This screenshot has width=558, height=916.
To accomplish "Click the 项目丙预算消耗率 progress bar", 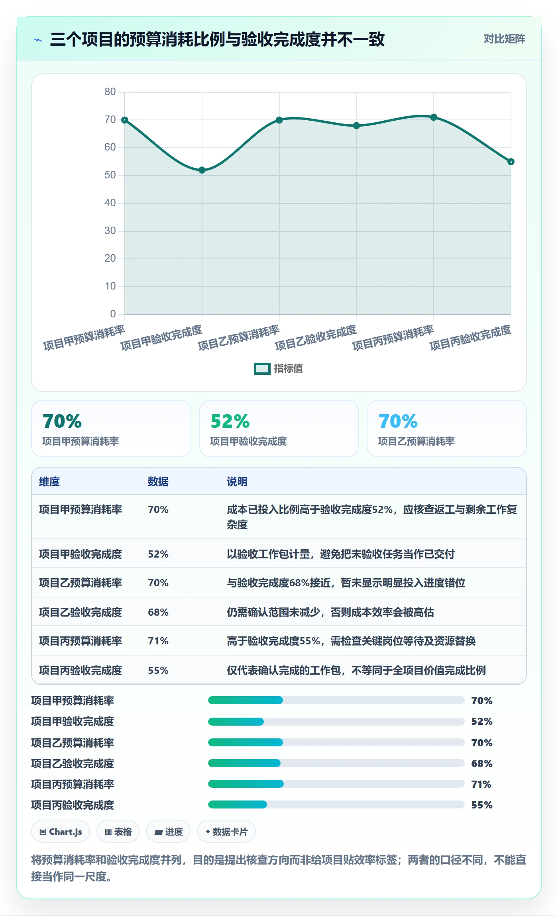I will (336, 784).
